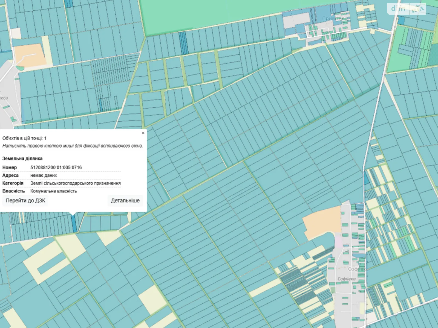438x328 pixels.
Task: Click the Категорія value text in the popup
Action: point(75,183)
